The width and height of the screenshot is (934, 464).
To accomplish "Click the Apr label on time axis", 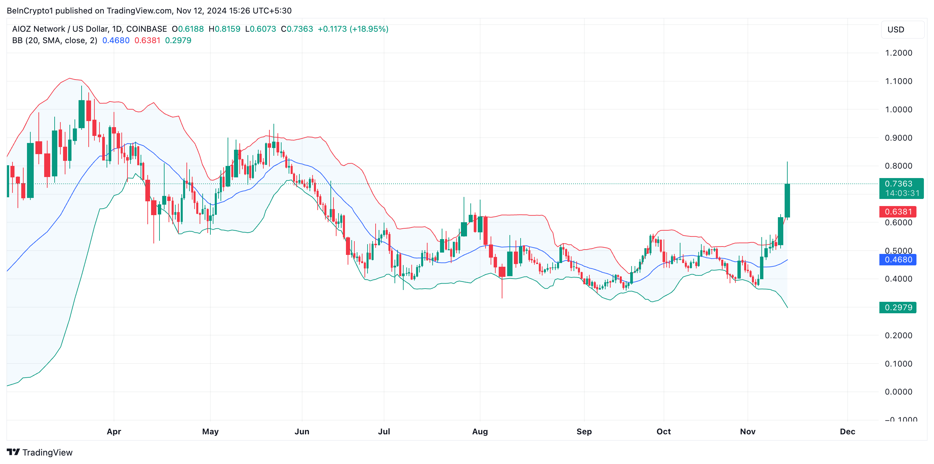I will pos(114,431).
